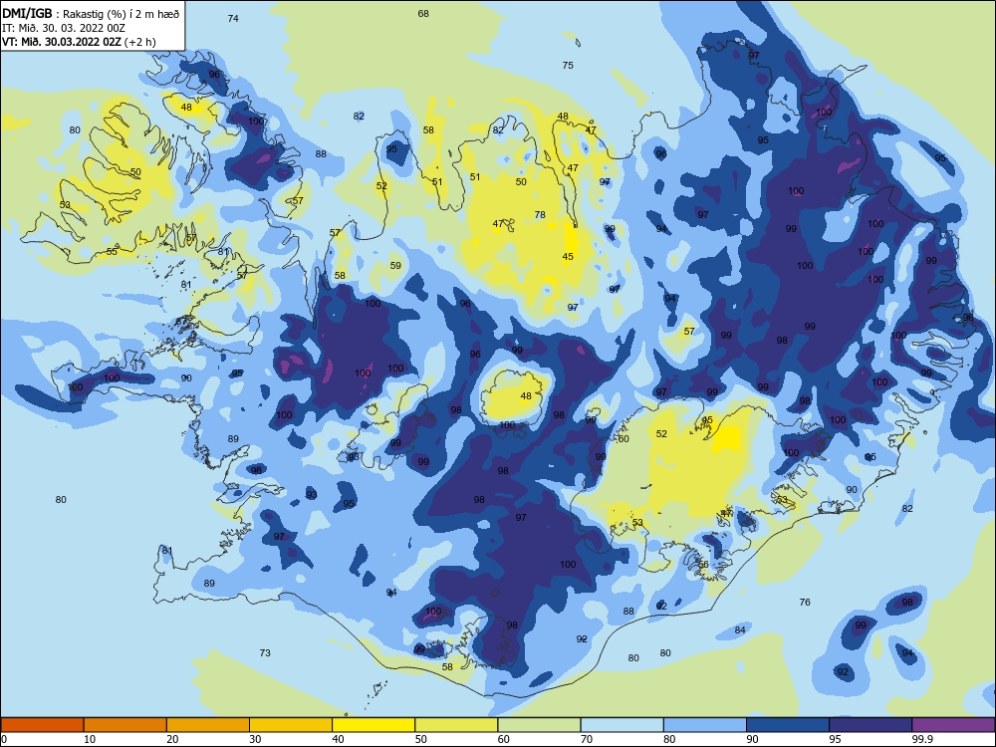Image resolution: width=996 pixels, height=747 pixels.
Task: Click the '10' legend tick label
Action: point(90,739)
